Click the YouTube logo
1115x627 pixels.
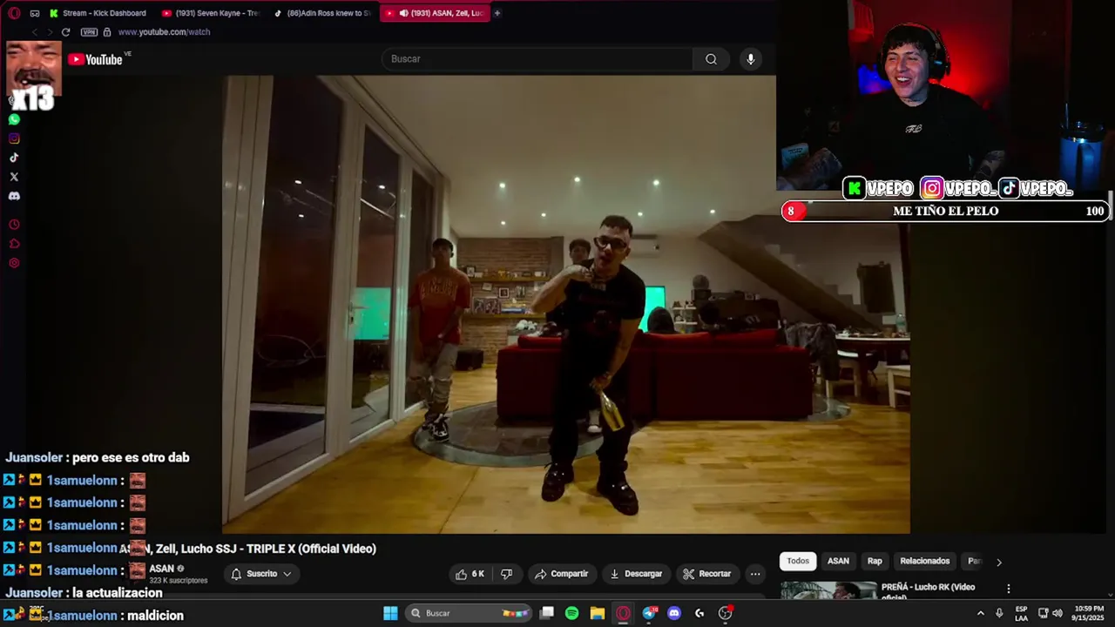(x=96, y=59)
